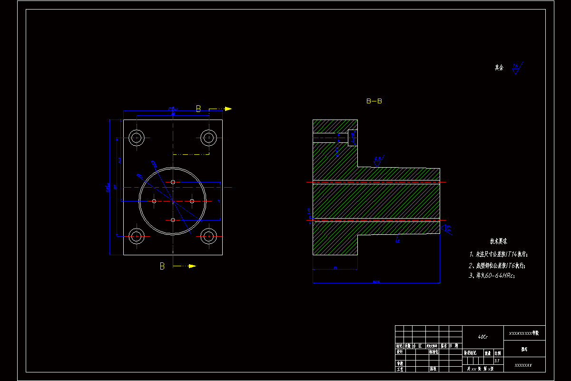Click the 标记 header cell
This screenshot has height=381, width=571.
[x=399, y=346]
